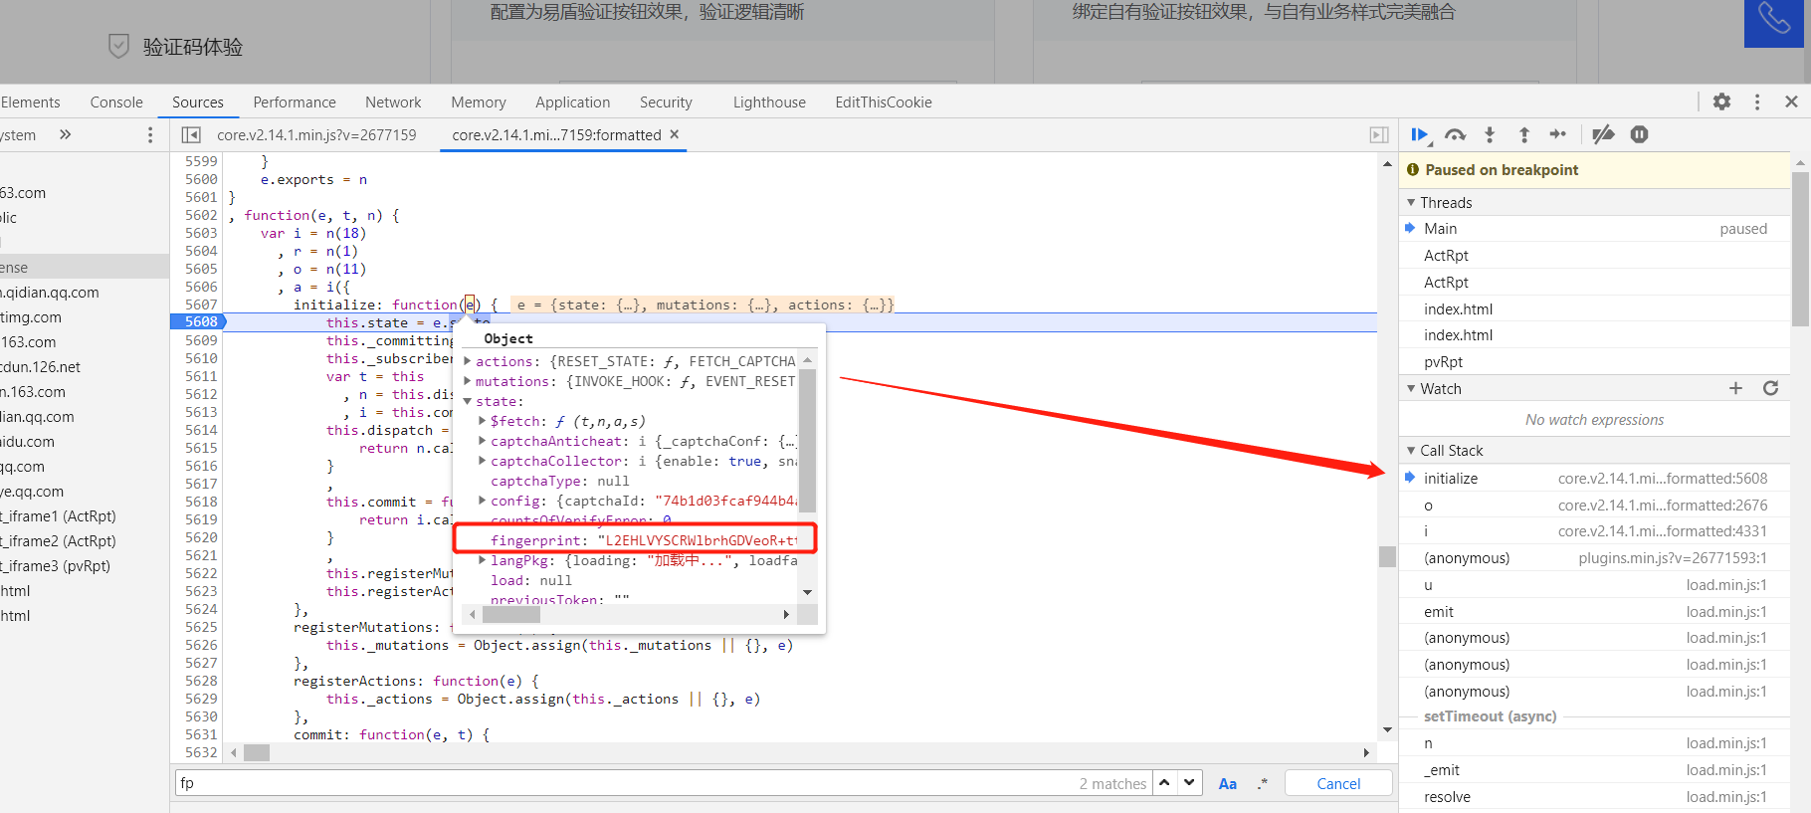Toggle match case in search
Image resolution: width=1811 pixels, height=813 pixels.
[x=1228, y=784]
